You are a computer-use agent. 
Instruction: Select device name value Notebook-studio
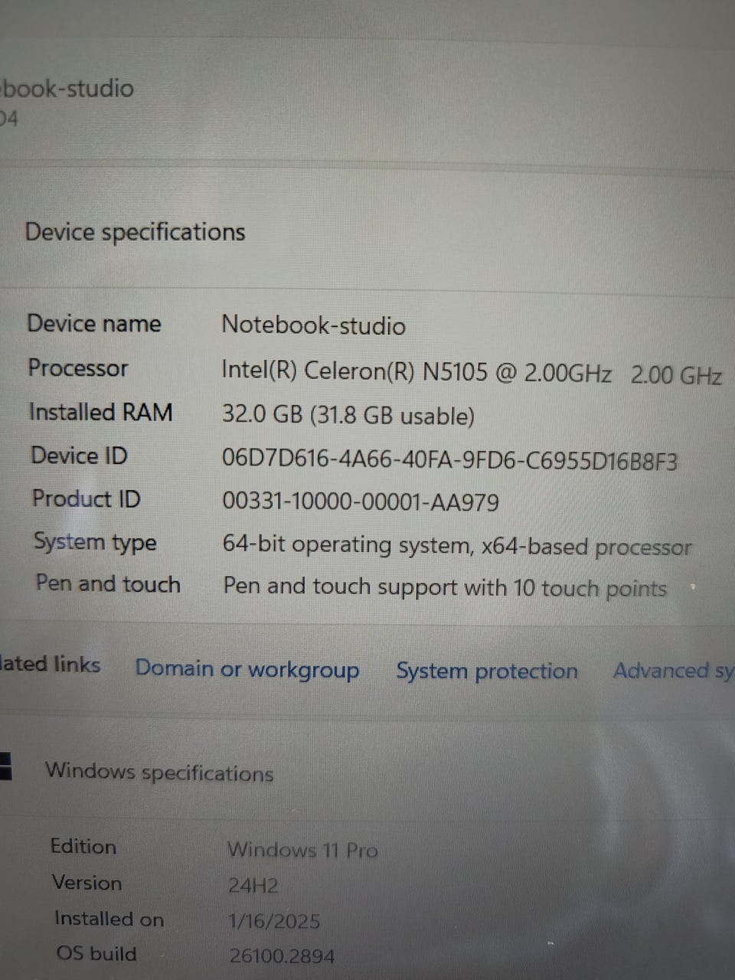[x=313, y=325]
